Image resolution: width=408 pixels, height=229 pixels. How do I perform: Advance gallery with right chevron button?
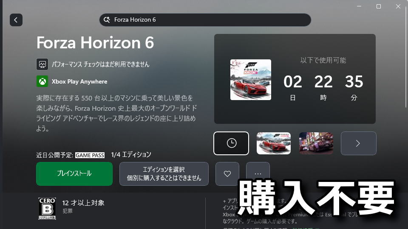[358, 143]
